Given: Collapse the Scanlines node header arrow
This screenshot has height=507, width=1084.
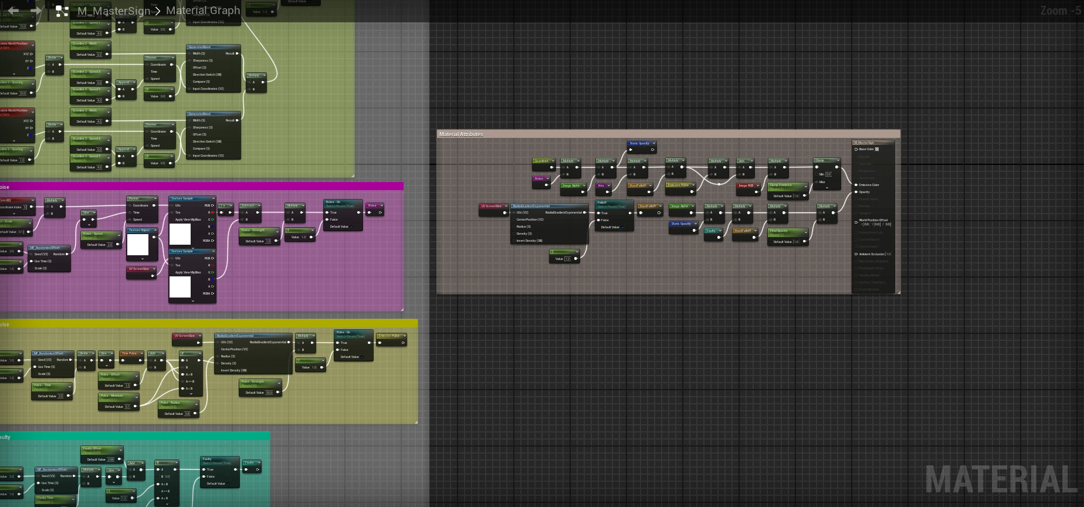Looking at the screenshot, I should [553, 161].
